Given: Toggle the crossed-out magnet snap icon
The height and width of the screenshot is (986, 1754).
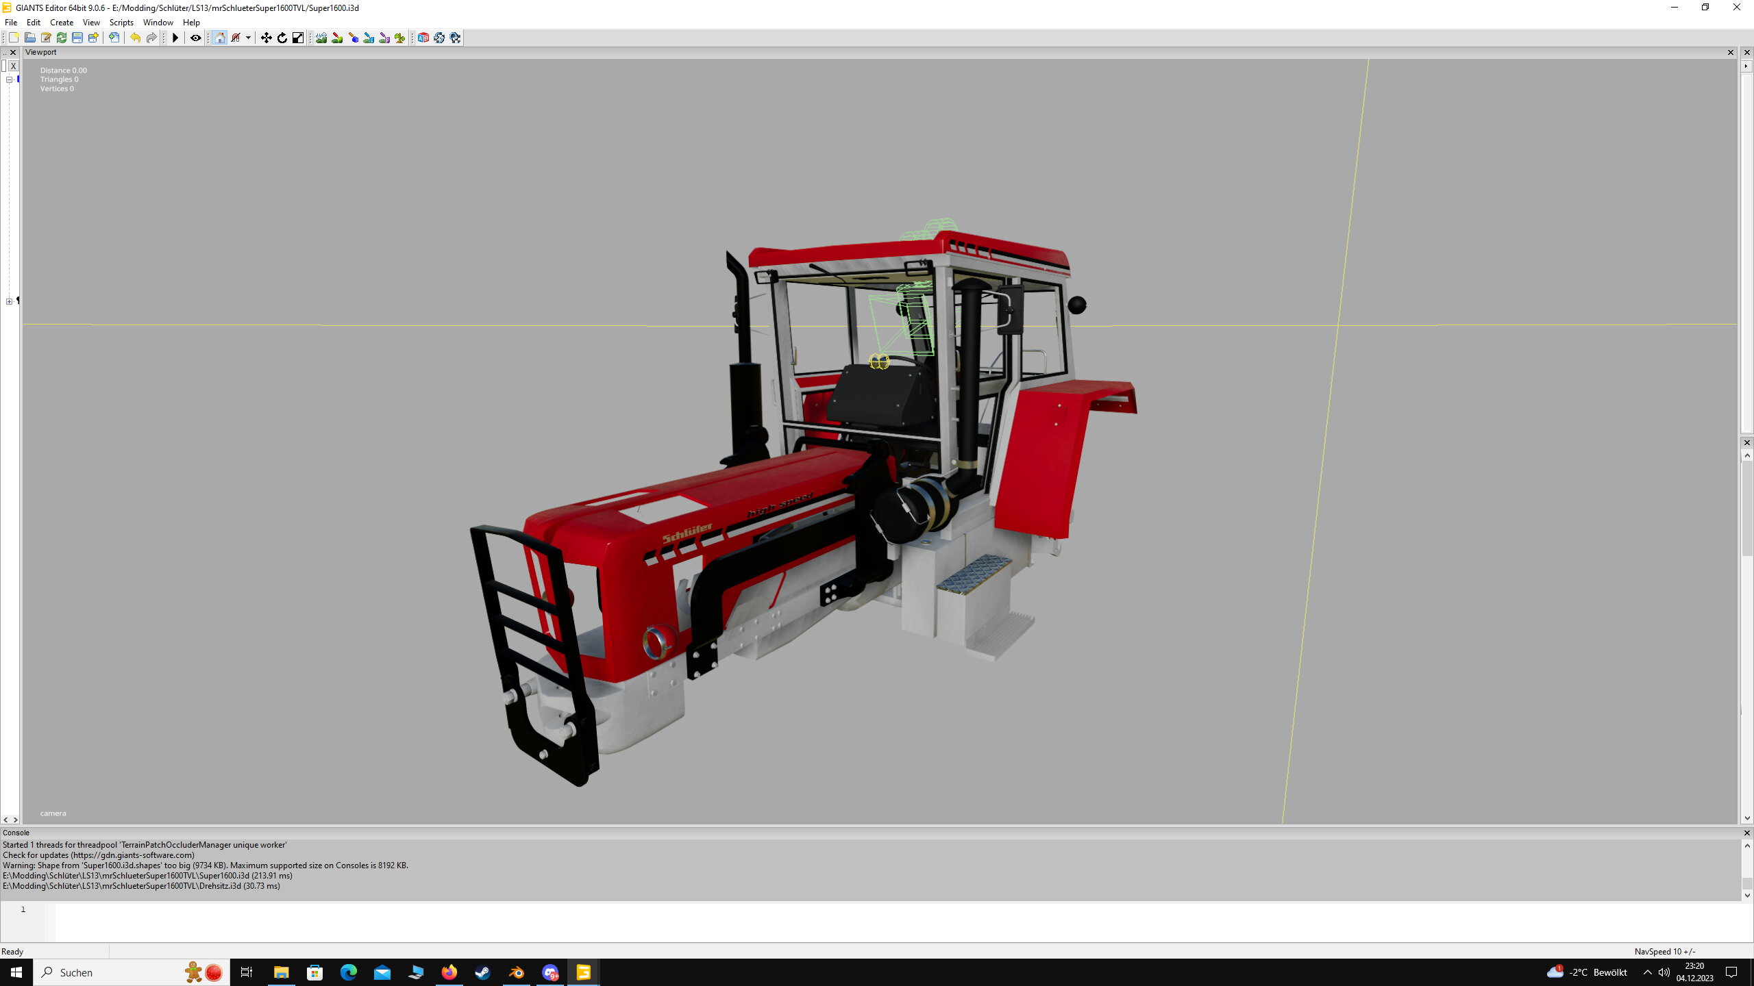Looking at the screenshot, I should click(236, 38).
